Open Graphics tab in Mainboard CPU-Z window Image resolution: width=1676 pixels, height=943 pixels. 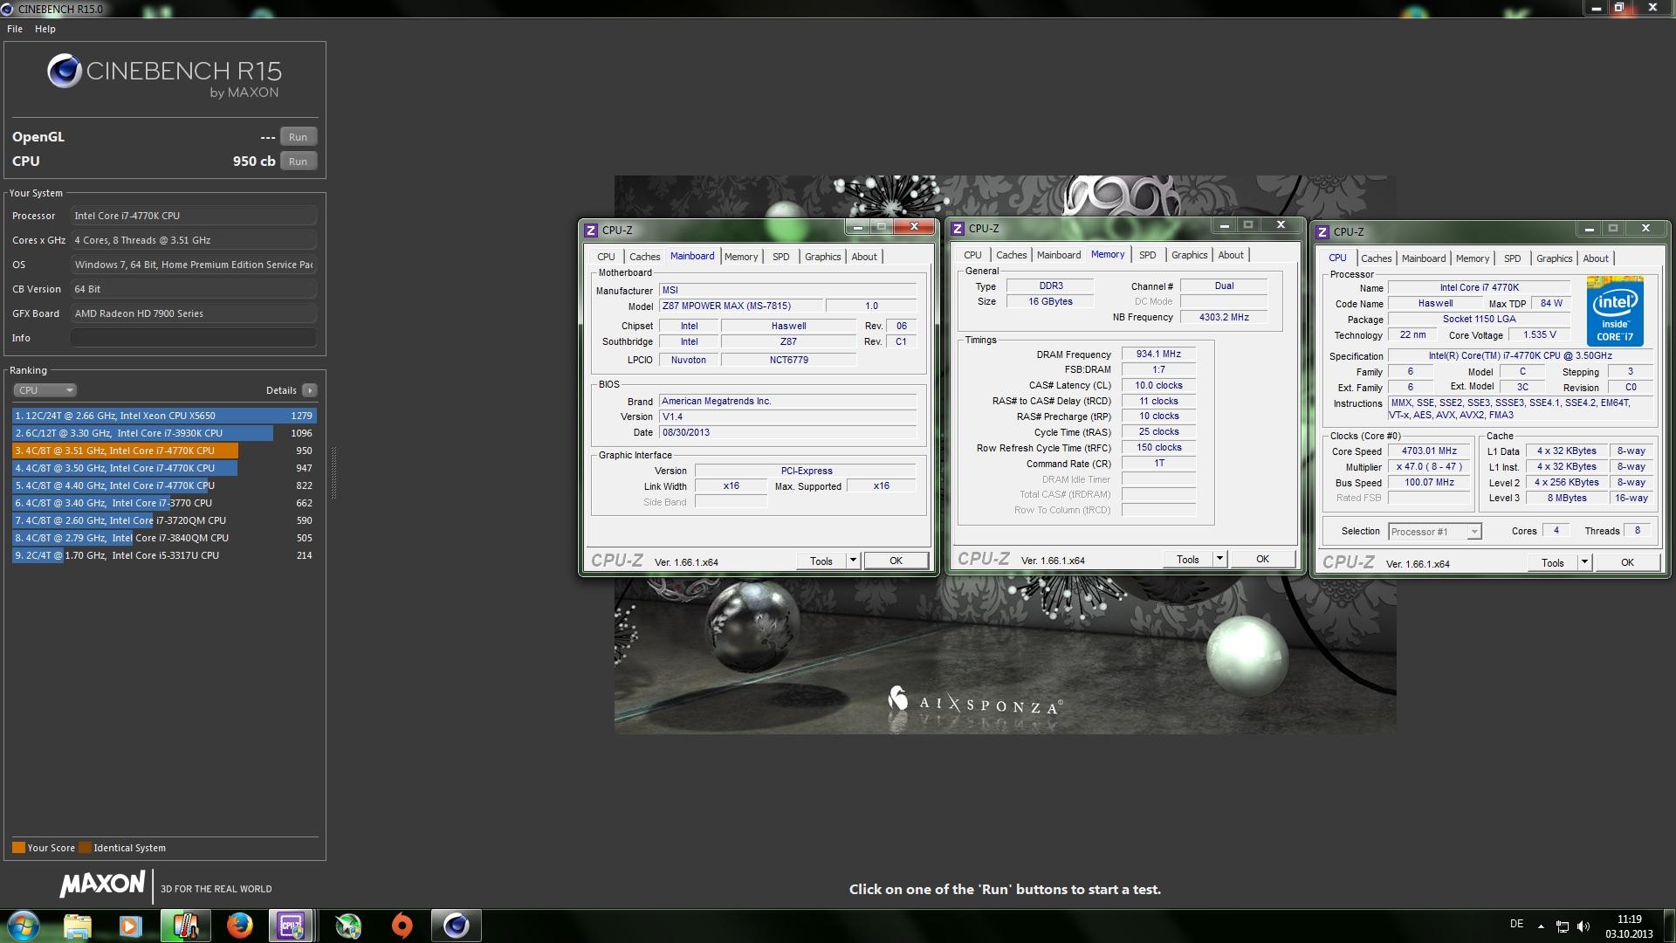pyautogui.click(x=822, y=257)
